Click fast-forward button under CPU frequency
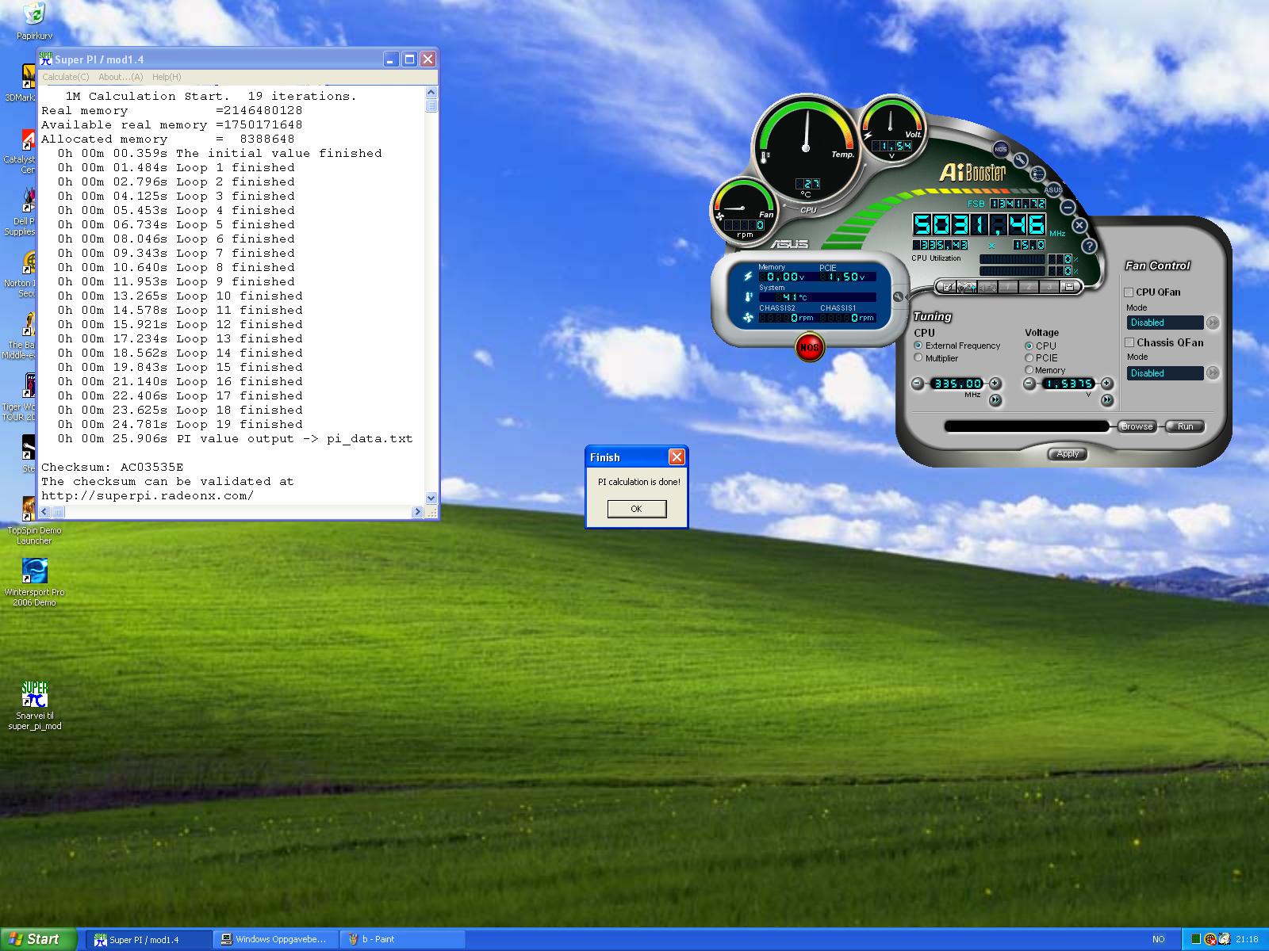 click(995, 400)
